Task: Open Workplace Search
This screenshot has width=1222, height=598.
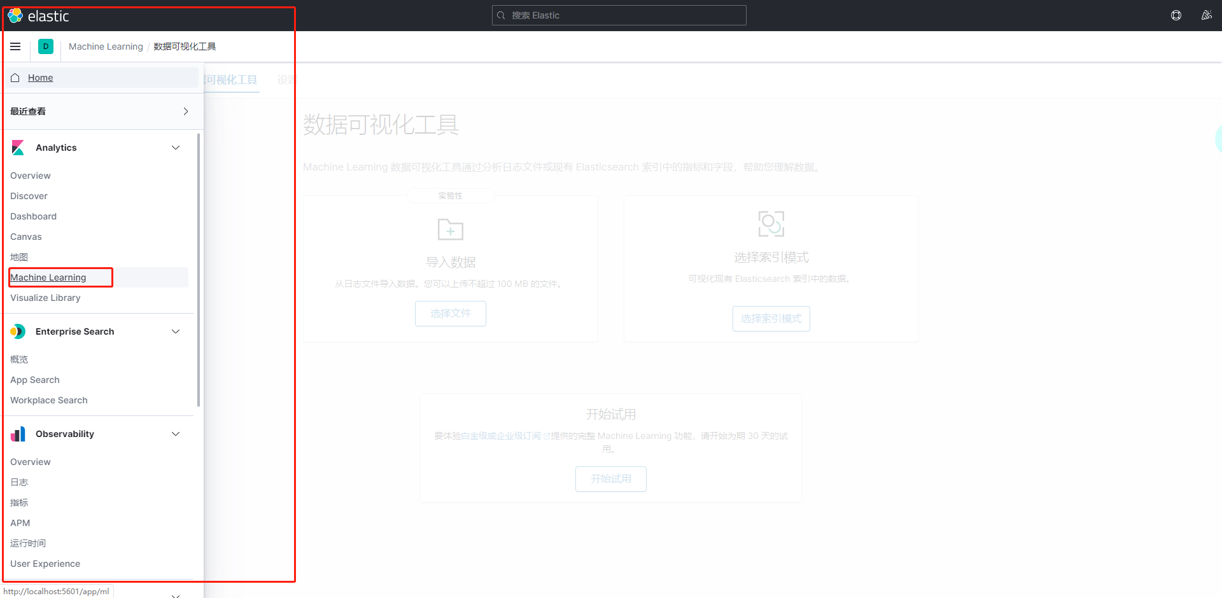Action: (49, 400)
